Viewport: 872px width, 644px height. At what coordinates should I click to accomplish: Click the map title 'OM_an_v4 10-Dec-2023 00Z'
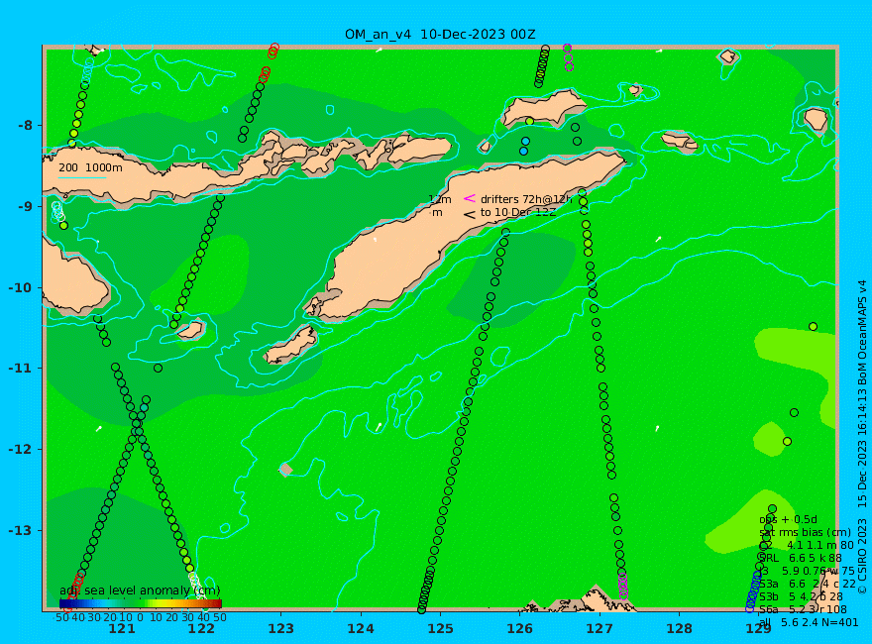click(440, 35)
